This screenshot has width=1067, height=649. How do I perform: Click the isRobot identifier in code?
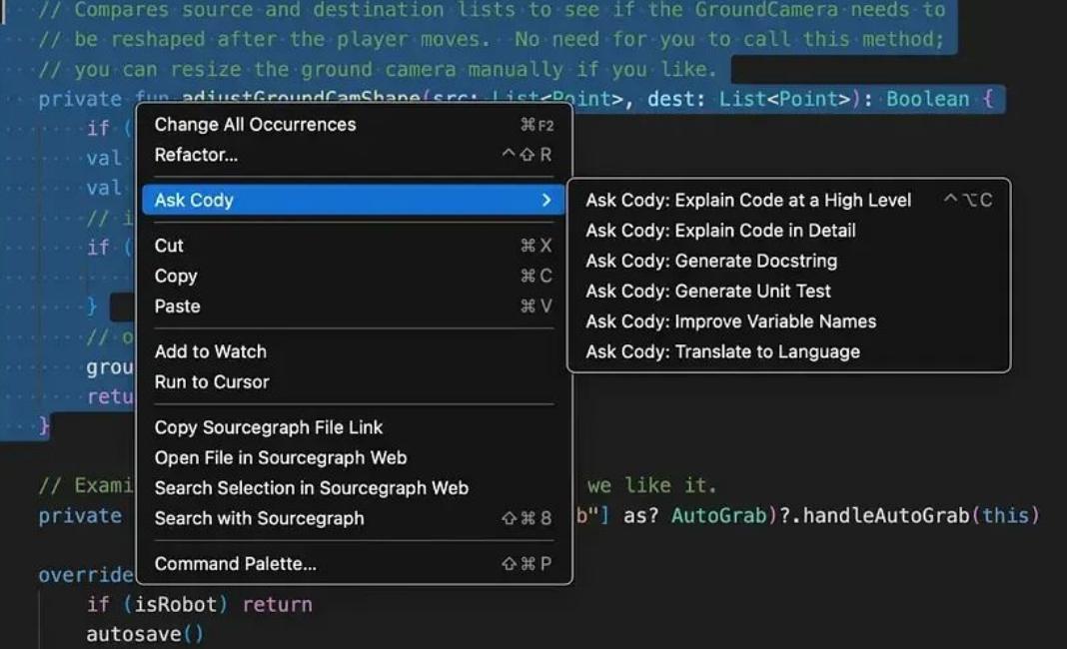176,604
